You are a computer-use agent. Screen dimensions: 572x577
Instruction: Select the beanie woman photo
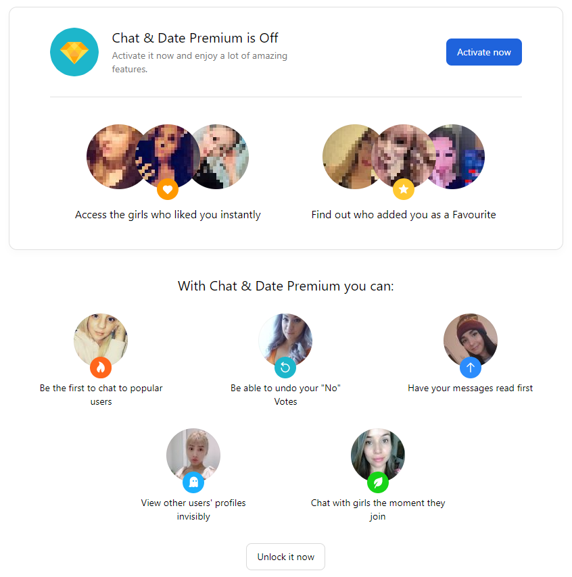pos(471,341)
